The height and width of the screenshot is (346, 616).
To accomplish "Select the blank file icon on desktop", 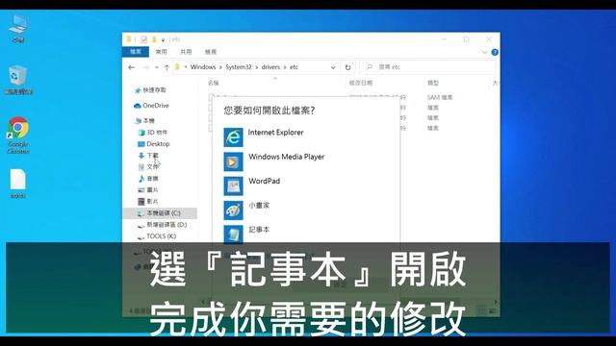I will click(18, 184).
